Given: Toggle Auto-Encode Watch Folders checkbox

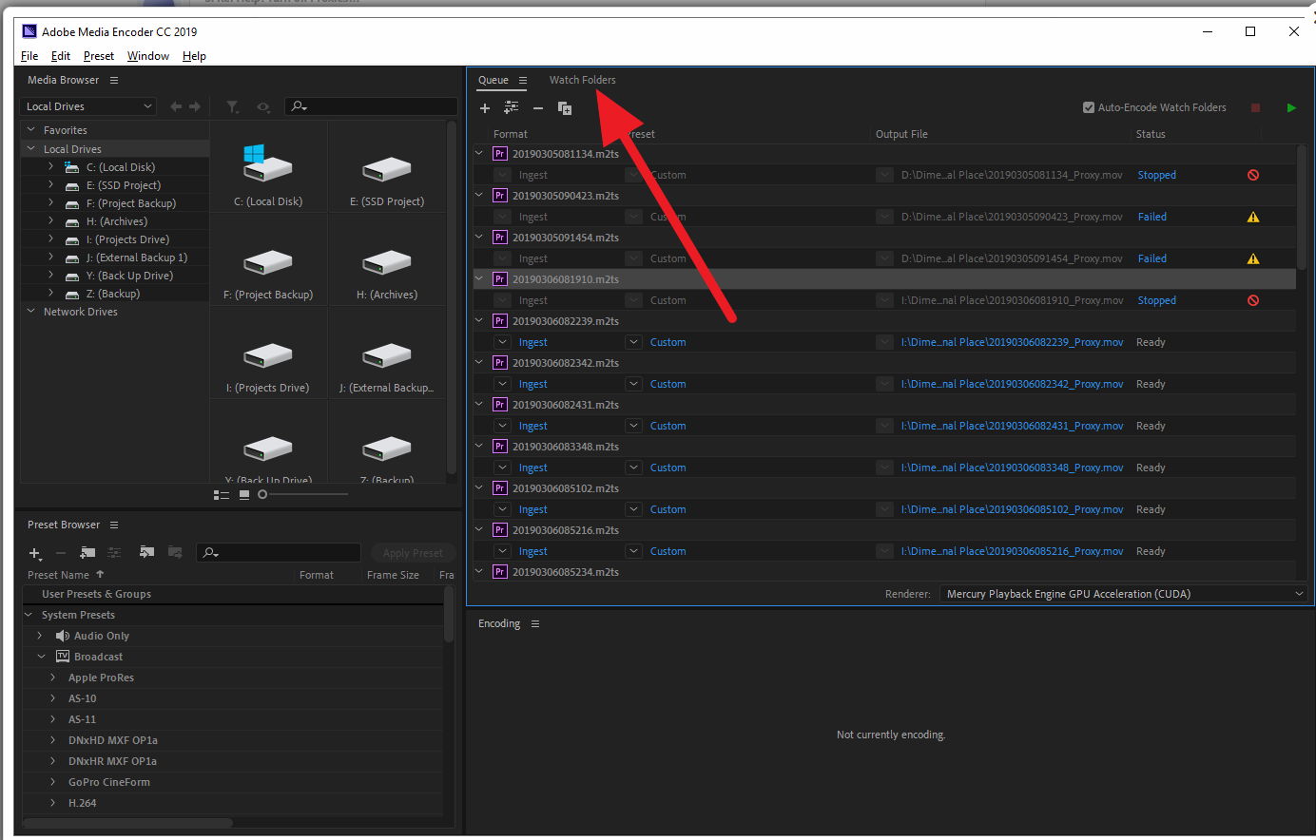Looking at the screenshot, I should click(x=1089, y=107).
